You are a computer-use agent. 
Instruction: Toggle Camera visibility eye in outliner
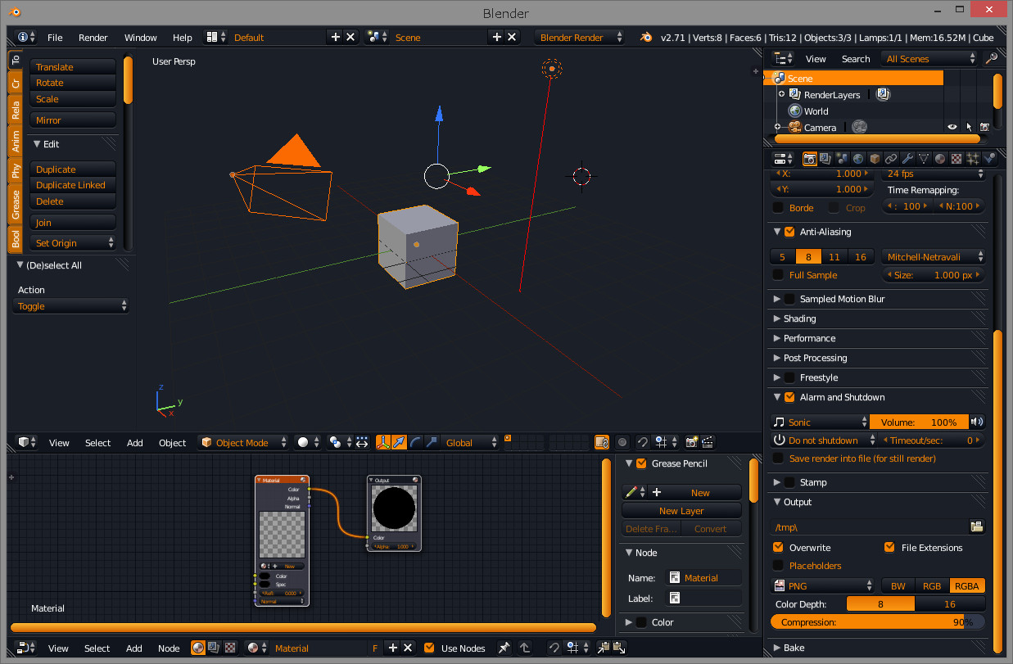point(952,128)
